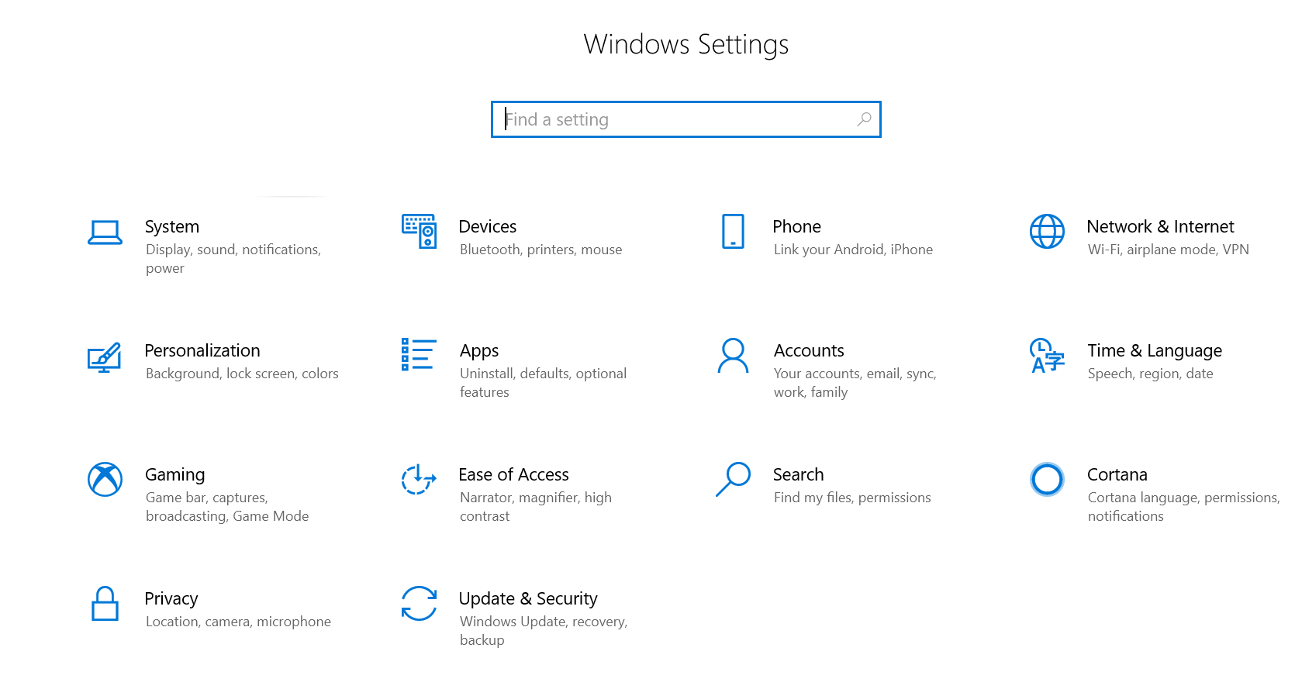Viewport: 1295px width, 696px height.
Task: Click 'Your accounts, email, sync, work, family' text
Action: pos(855,383)
